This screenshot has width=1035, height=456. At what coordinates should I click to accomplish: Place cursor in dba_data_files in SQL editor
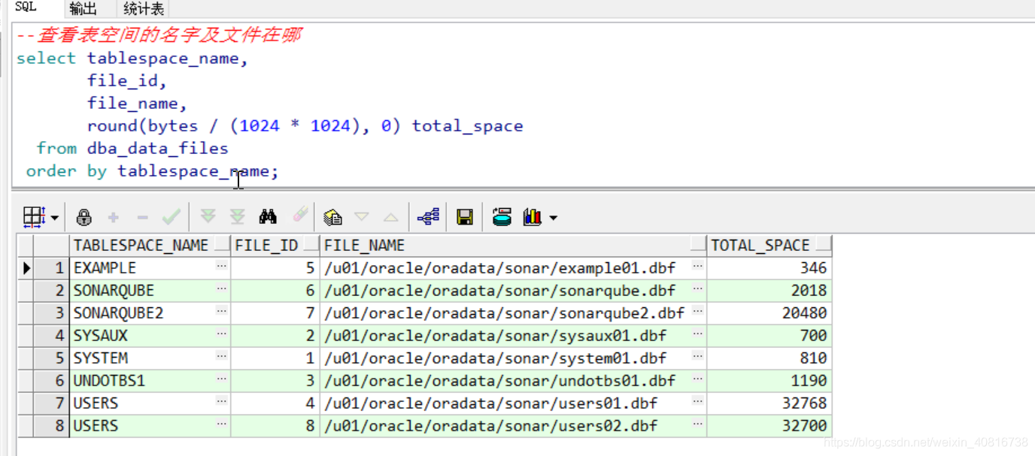pyautogui.click(x=157, y=148)
